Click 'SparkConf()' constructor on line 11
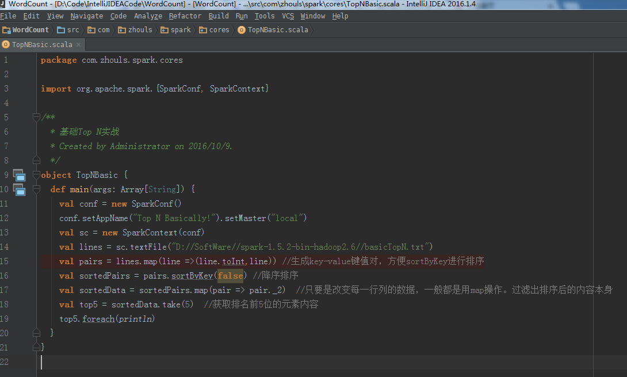627x377 pixels. [x=156, y=204]
